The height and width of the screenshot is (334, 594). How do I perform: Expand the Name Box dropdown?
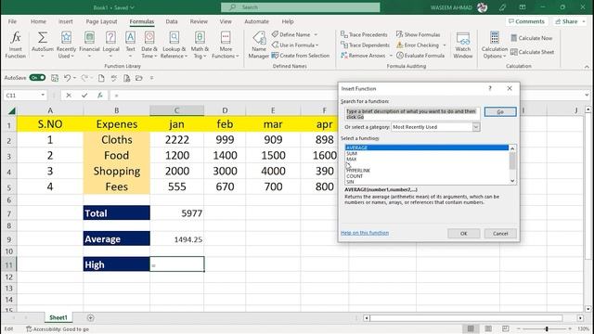(x=43, y=95)
